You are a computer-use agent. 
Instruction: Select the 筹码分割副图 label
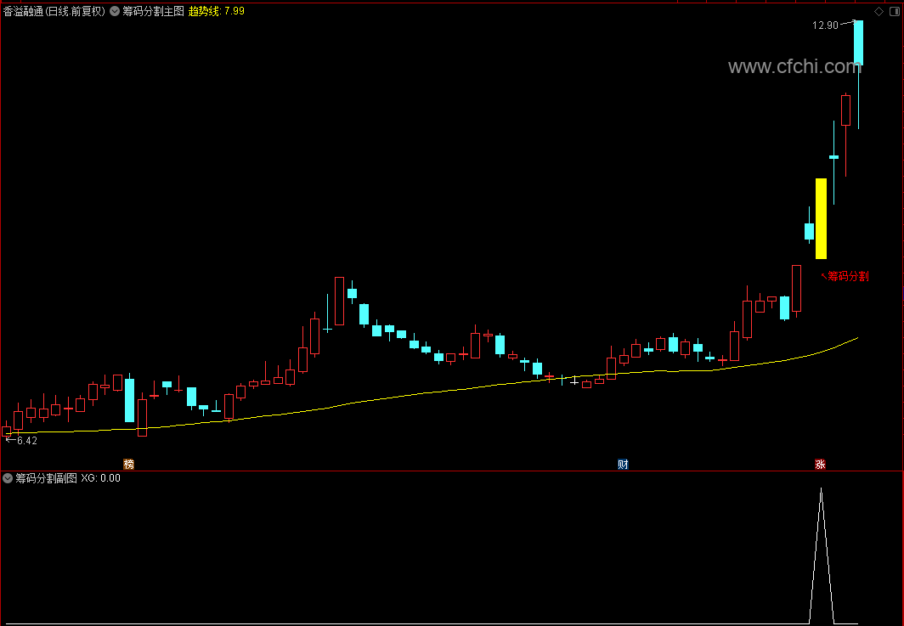click(46, 478)
